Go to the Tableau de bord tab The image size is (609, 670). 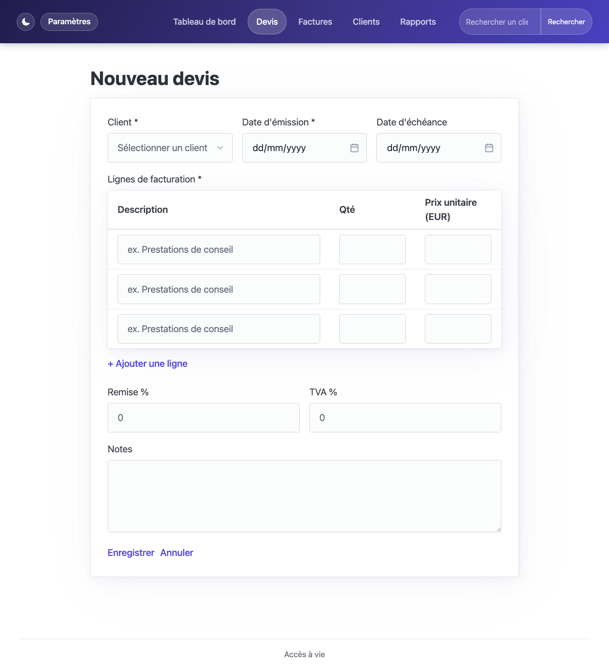point(205,22)
